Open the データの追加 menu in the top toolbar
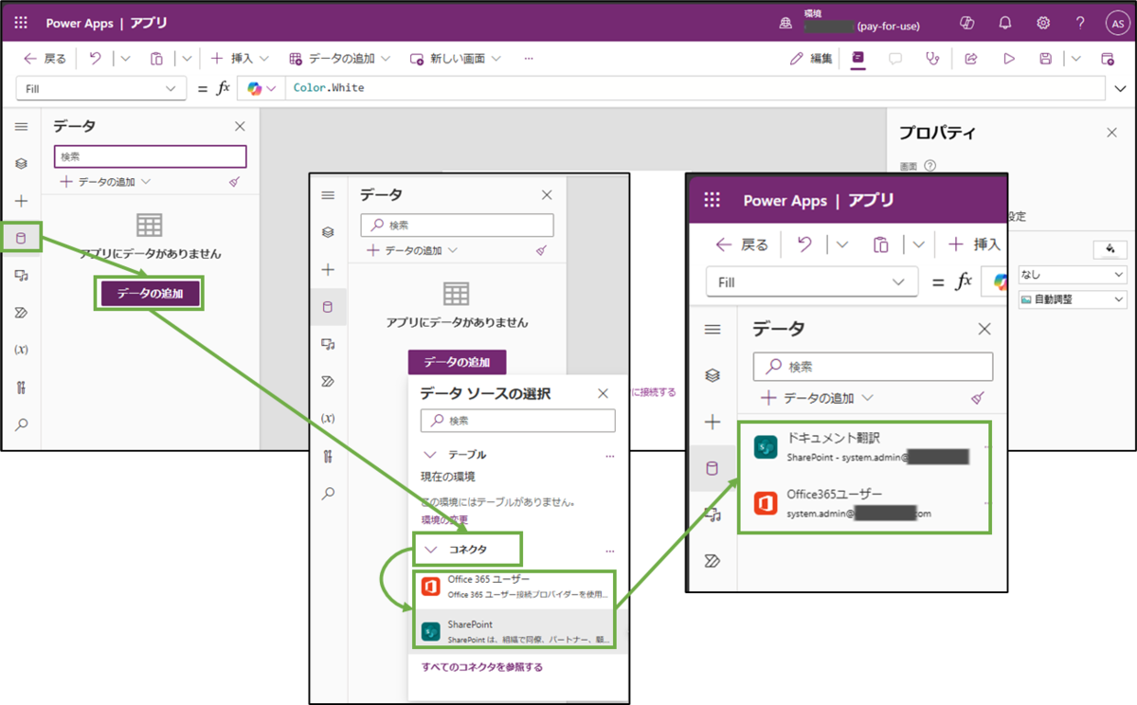The width and height of the screenshot is (1137, 705). pos(340,59)
